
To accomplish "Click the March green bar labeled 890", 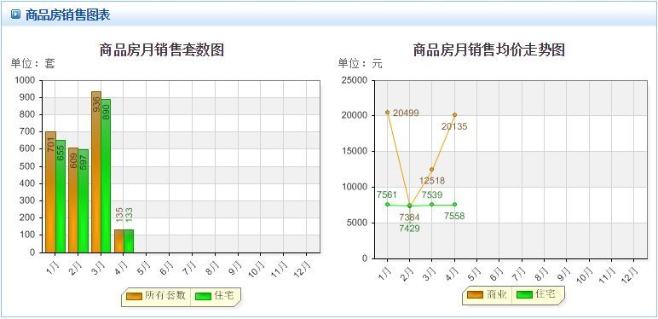I will pos(106,176).
